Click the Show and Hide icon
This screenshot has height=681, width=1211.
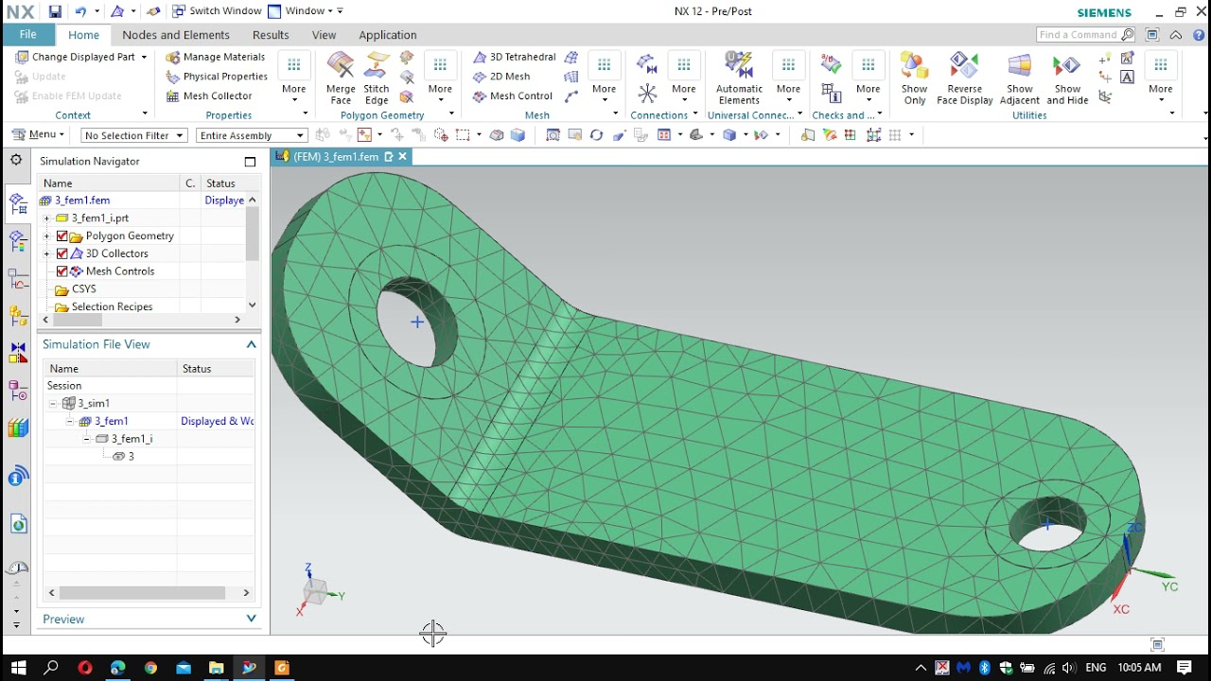1067,79
